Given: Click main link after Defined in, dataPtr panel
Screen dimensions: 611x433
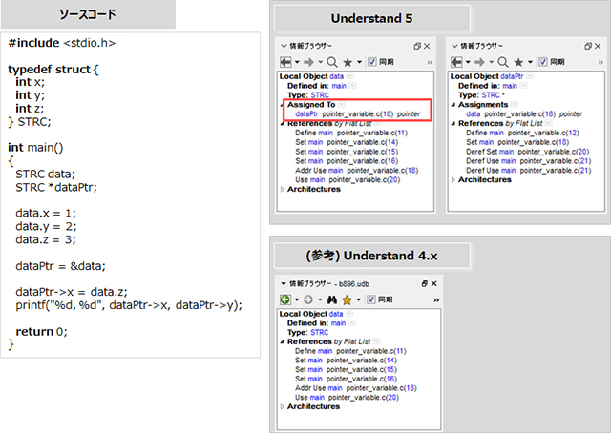Looking at the screenshot, I should pyautogui.click(x=510, y=86).
